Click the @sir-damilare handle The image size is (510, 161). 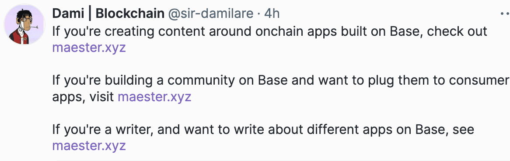point(210,14)
